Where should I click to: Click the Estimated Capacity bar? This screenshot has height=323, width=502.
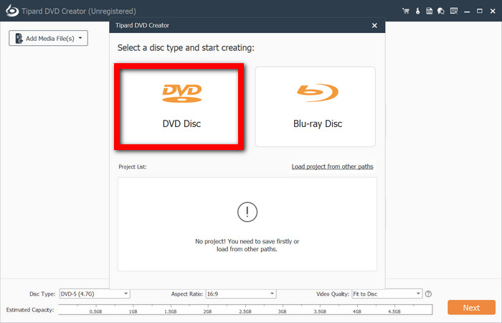(x=245, y=309)
